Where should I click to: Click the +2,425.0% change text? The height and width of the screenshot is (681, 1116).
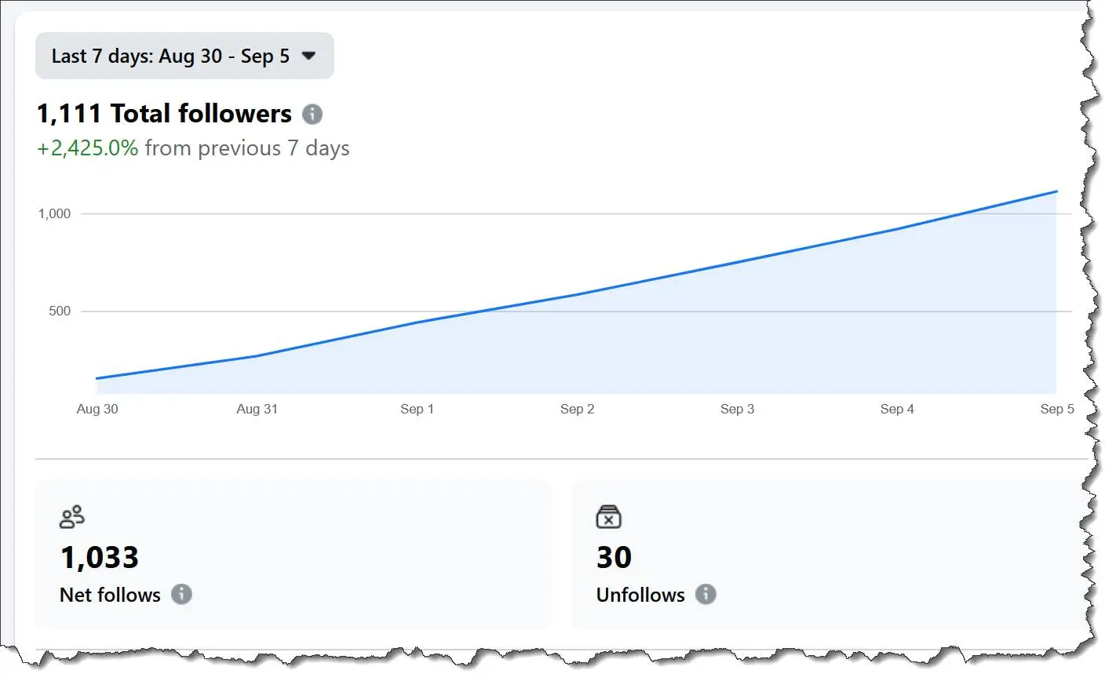pyautogui.click(x=87, y=148)
